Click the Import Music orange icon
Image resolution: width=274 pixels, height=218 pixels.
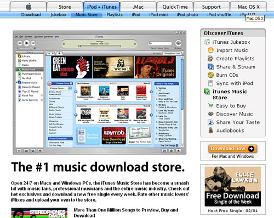pyautogui.click(x=210, y=50)
